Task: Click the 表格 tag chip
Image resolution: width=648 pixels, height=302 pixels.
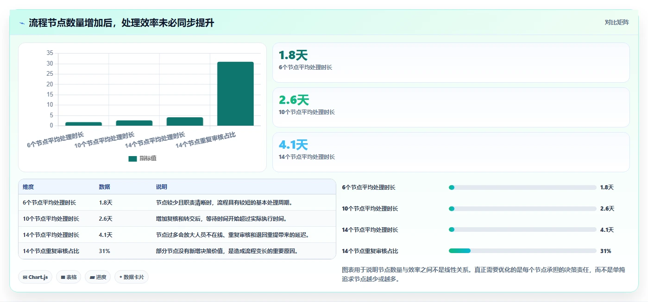Action: click(x=69, y=277)
